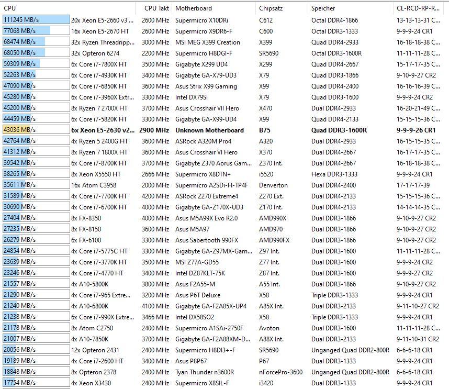Click Hexa DDR3-1333 memory cell

click(x=334, y=174)
